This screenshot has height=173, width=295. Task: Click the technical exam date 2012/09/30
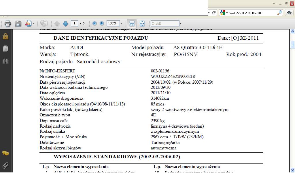coord(161,87)
